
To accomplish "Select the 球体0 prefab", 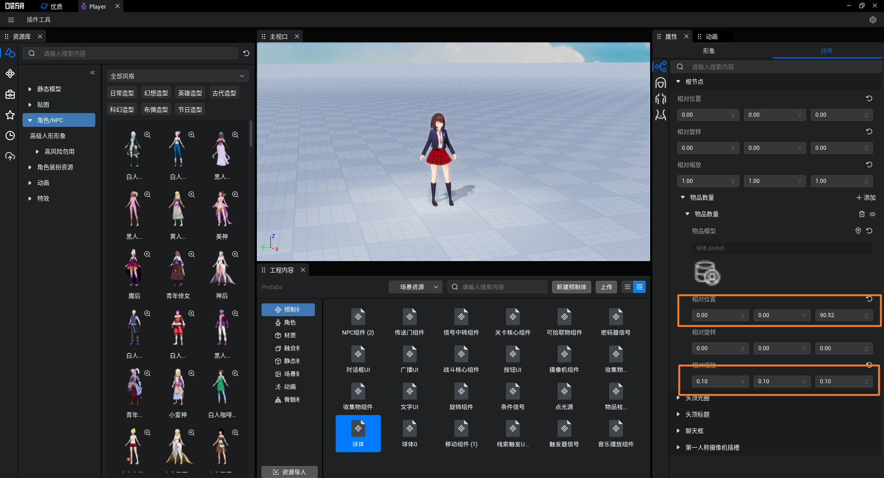I will (x=410, y=433).
